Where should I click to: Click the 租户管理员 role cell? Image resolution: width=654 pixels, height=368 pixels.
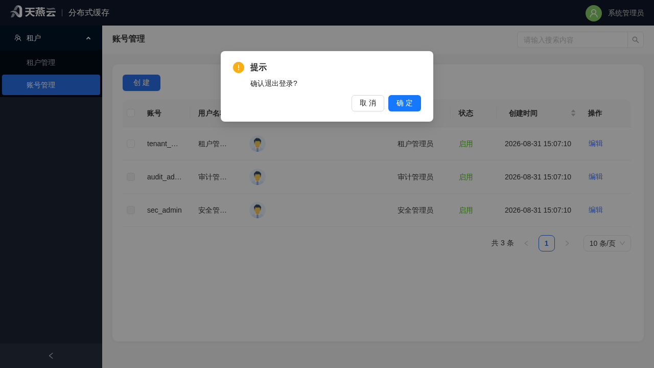point(415,144)
